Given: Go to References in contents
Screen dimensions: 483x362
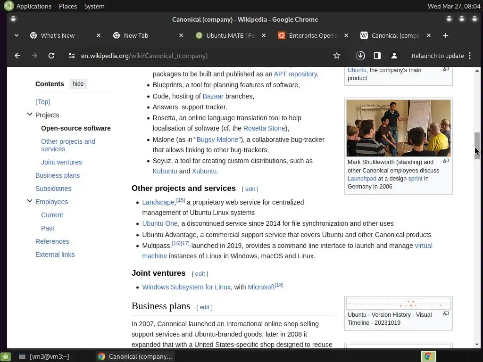Looking at the screenshot, I should tap(52, 241).
